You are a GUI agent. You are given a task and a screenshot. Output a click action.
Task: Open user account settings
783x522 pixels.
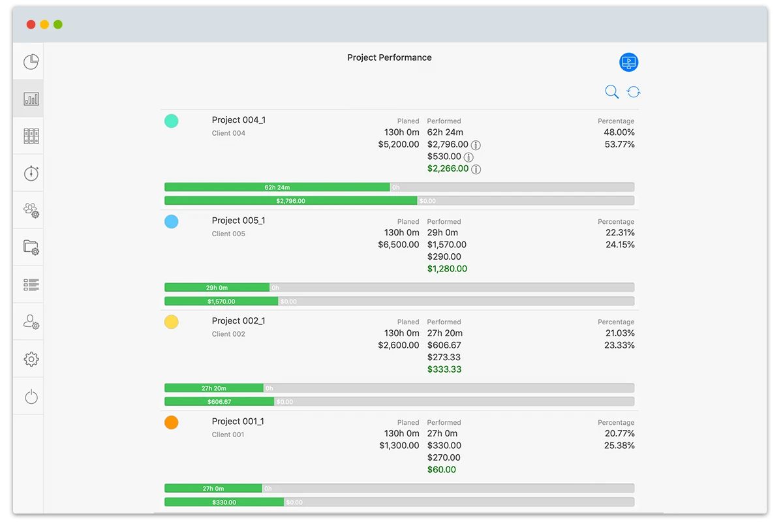[x=30, y=321]
